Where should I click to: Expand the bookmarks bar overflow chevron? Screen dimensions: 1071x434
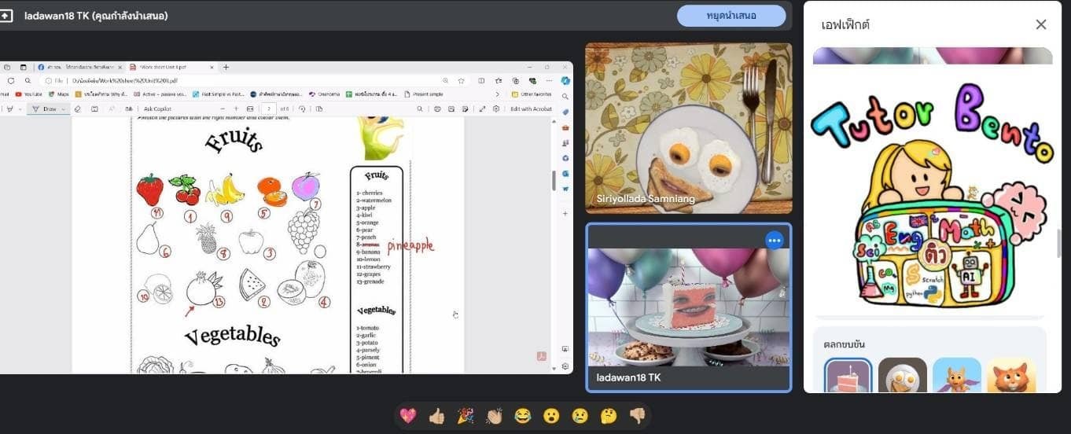tap(496, 94)
